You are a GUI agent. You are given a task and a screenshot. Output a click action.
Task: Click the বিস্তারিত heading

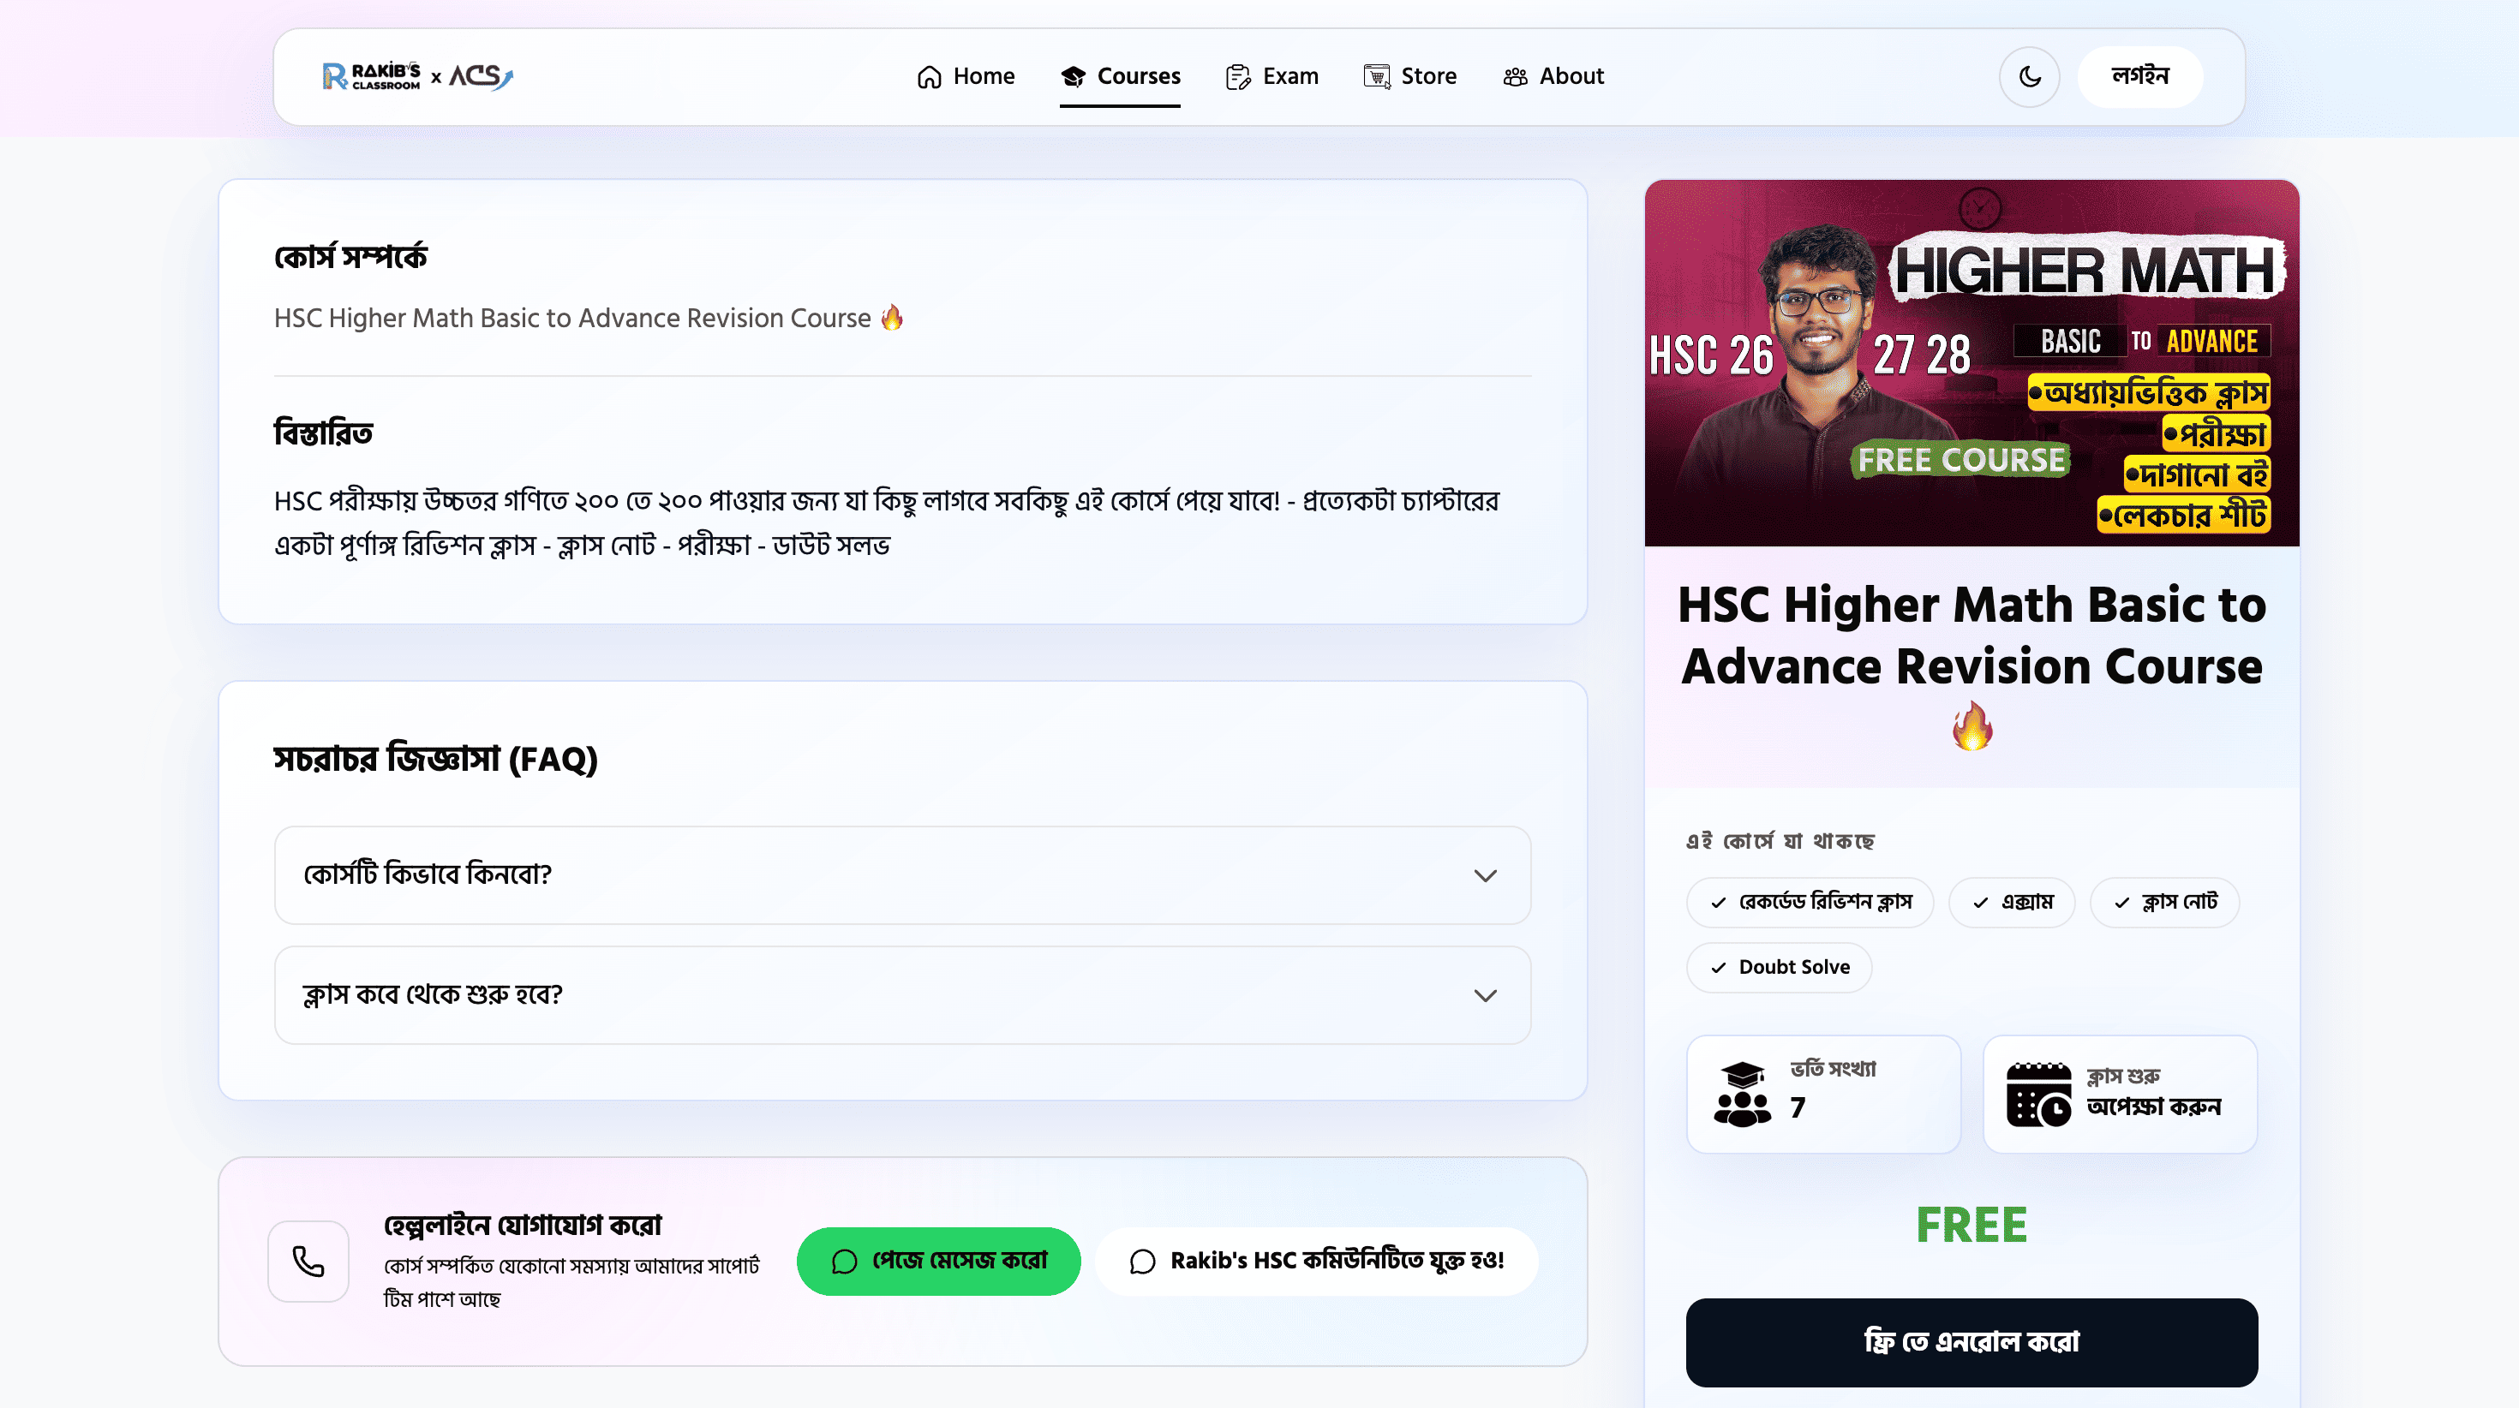click(323, 433)
